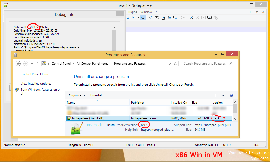
Task: Select the All Control Panel Items breadcrumb
Action: pos(92,64)
